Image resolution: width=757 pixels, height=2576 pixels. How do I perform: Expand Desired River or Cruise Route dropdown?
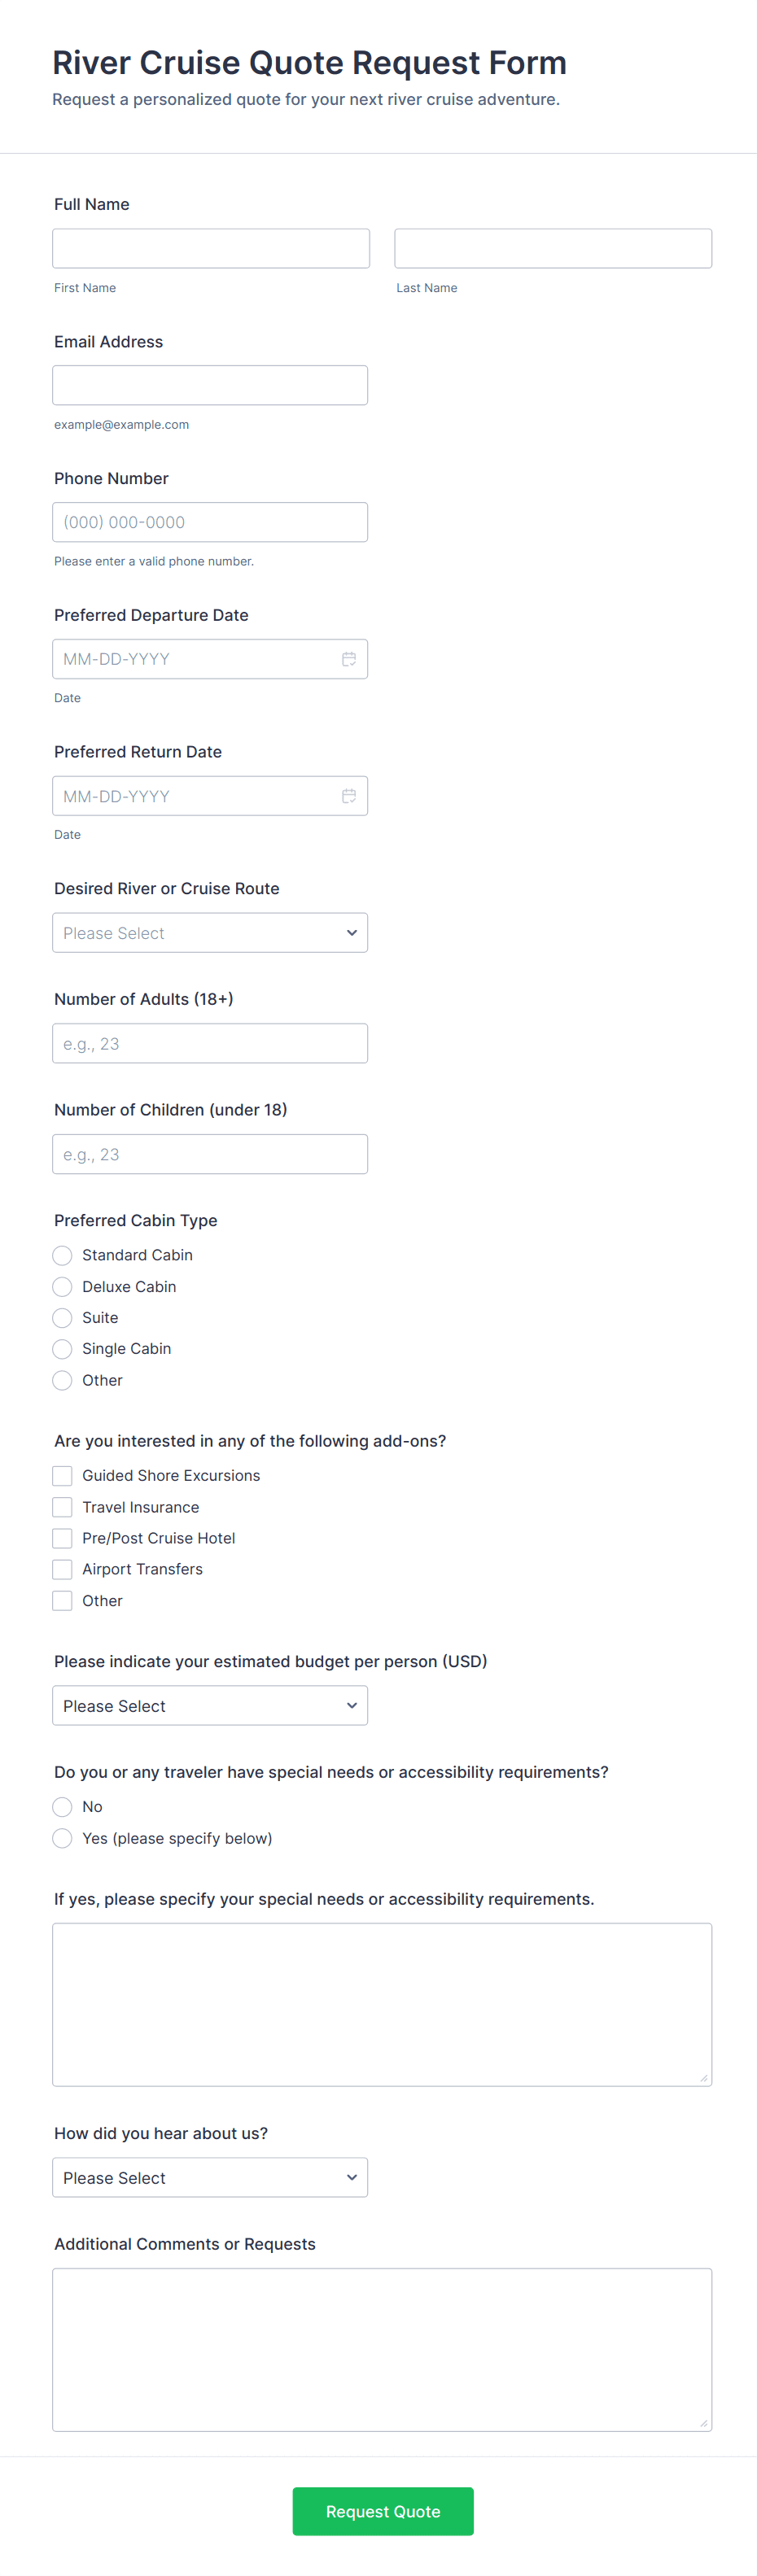tap(210, 933)
